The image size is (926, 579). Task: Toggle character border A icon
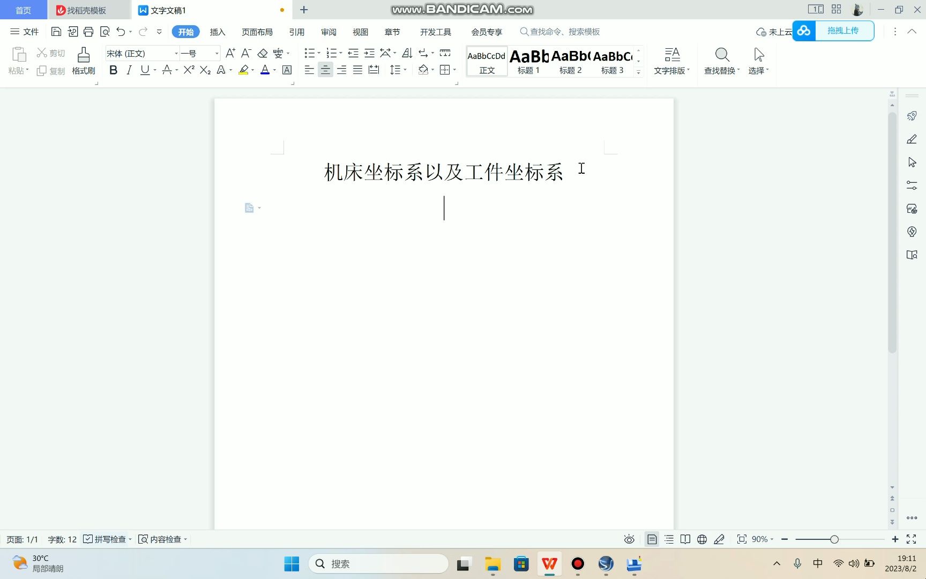point(287,70)
